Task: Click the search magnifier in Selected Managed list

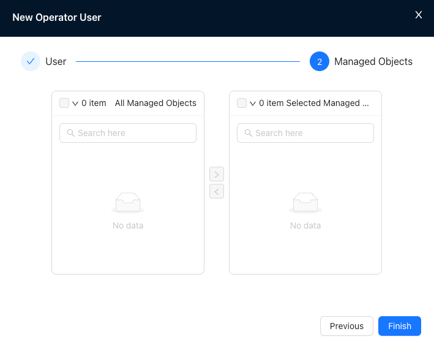Action: pyautogui.click(x=249, y=133)
